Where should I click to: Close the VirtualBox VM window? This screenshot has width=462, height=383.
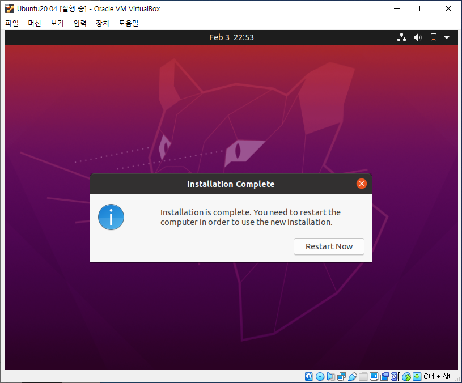click(448, 8)
